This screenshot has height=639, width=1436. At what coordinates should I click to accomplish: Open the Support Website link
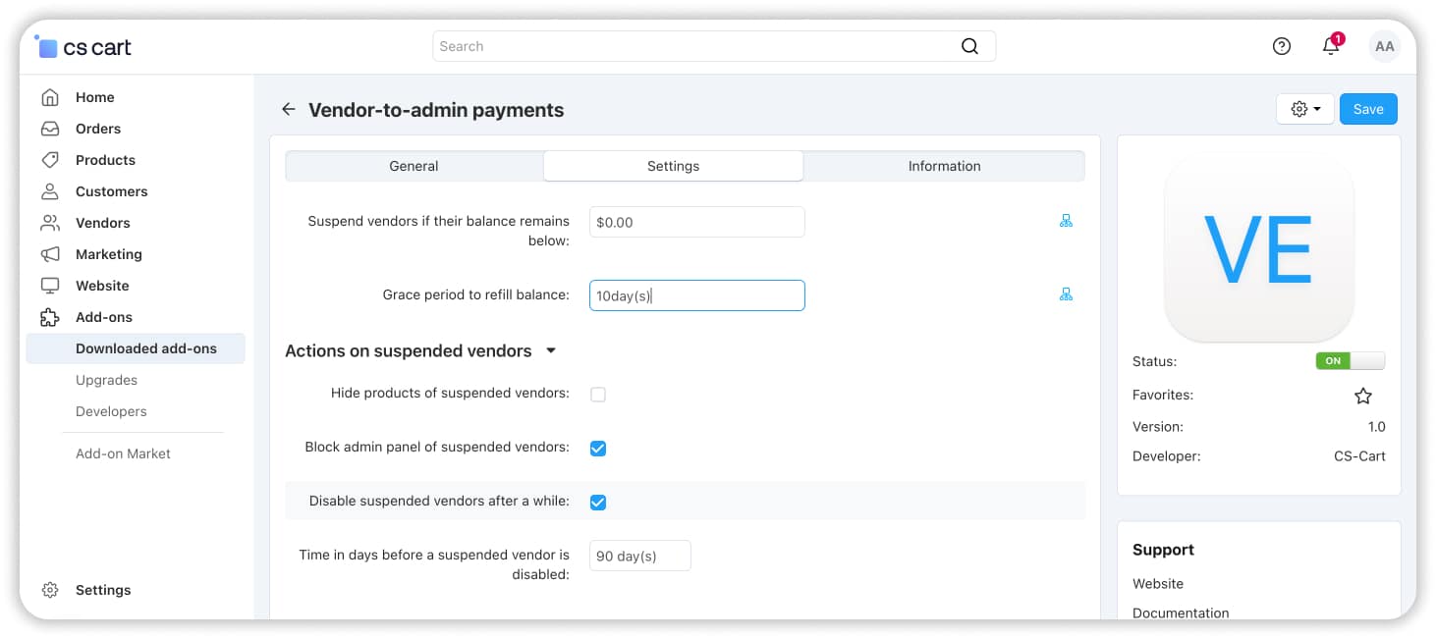1158,583
